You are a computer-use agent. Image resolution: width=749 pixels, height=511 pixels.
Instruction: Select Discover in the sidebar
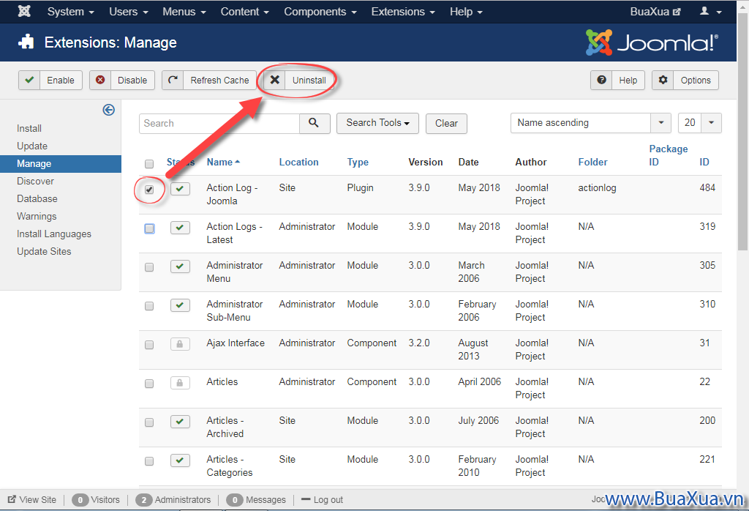click(35, 181)
